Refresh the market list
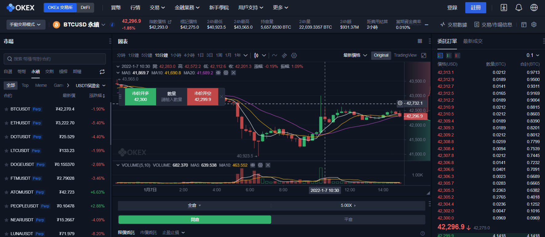 102,72
